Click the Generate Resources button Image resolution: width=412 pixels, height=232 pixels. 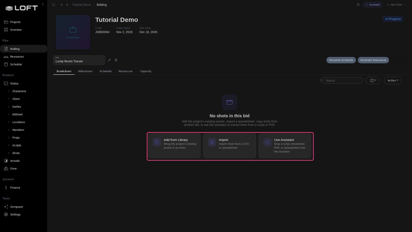click(373, 60)
